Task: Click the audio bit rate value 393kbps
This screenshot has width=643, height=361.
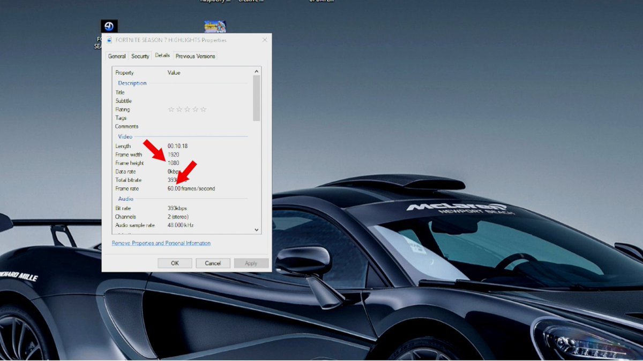Action: (x=178, y=208)
